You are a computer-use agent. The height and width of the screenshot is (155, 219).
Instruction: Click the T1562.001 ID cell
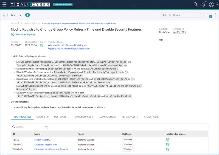coord(18,145)
